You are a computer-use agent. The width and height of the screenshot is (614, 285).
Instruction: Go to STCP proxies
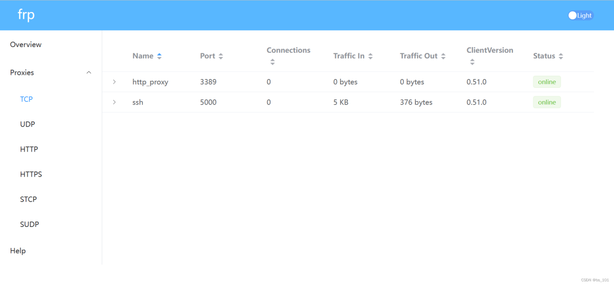[x=28, y=199]
